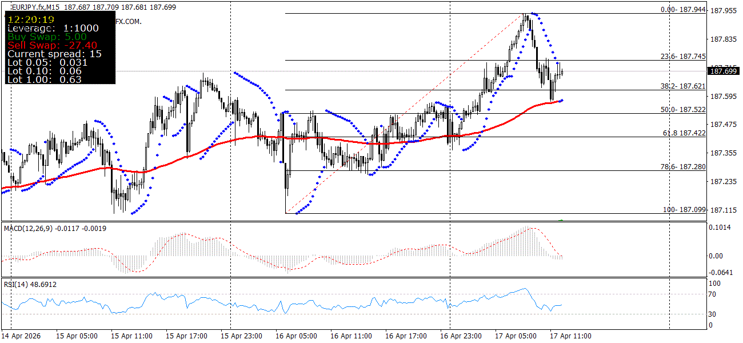Viewport: 743px width, 343px height.
Task: Select the Leverage: 1:1000 line
Action: coord(53,28)
